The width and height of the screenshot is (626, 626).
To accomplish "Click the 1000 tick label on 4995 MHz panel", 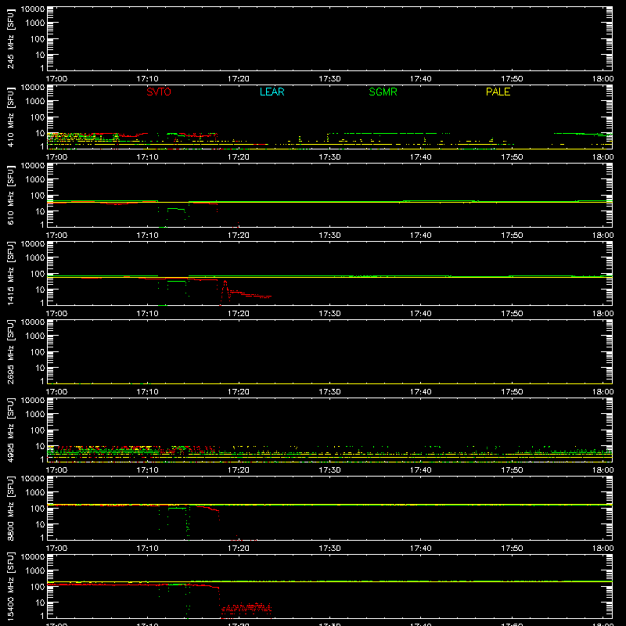I will click(35, 415).
